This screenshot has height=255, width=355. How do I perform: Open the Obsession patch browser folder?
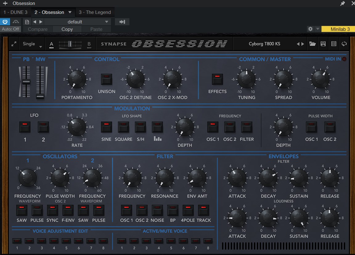tap(312, 44)
